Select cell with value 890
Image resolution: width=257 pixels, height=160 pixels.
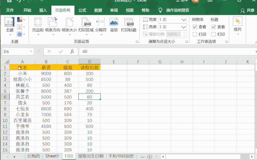pyautogui.click(x=68, y=109)
